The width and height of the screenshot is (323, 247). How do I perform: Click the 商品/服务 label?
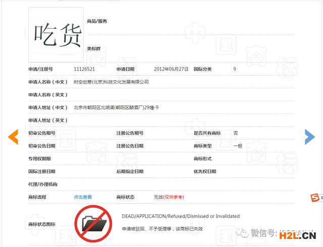97,21
